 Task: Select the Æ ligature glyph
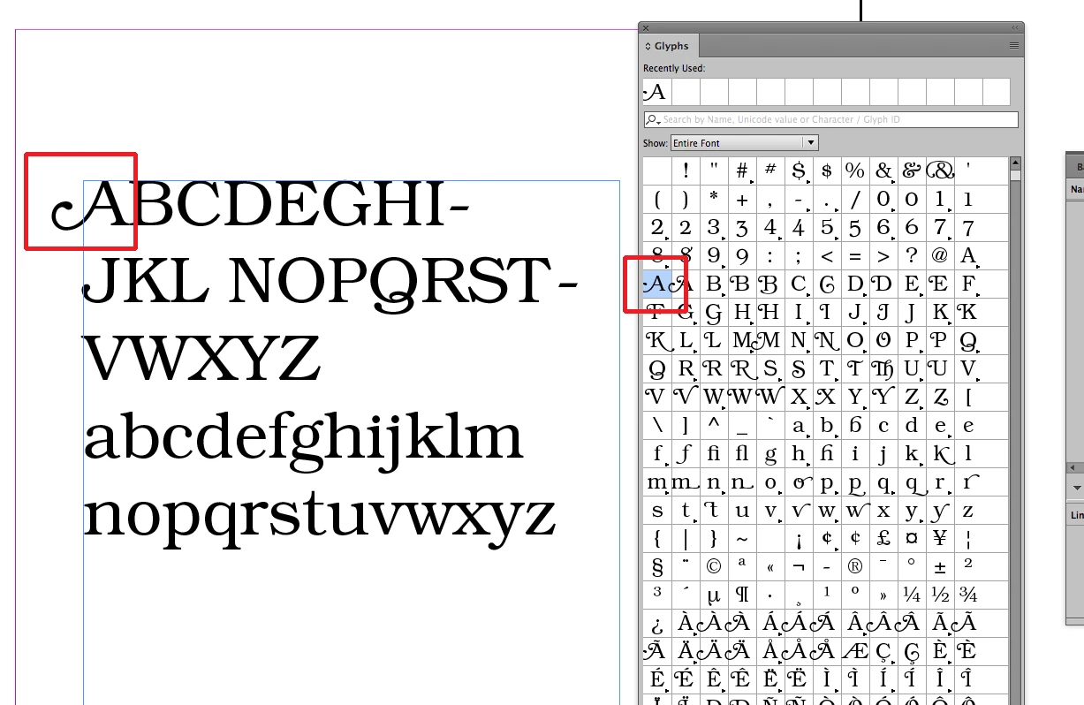(x=854, y=652)
